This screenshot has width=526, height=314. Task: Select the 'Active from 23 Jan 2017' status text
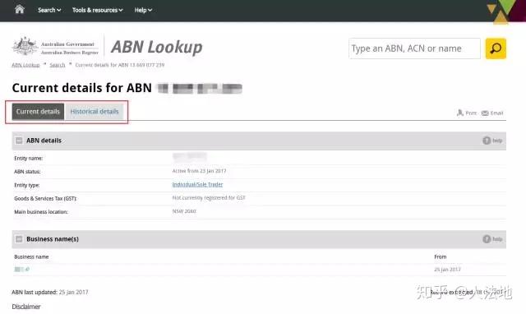click(199, 171)
